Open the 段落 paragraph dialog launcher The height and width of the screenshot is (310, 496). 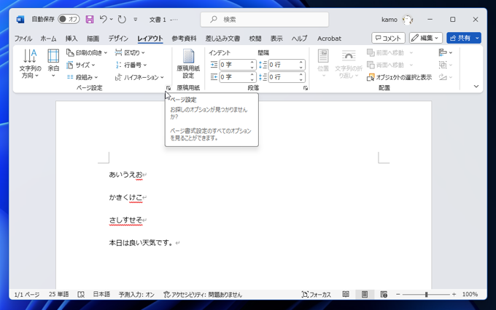(306, 88)
